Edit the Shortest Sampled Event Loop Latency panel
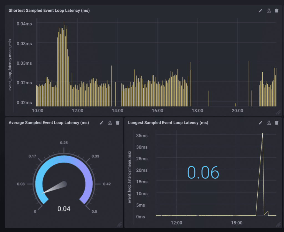 tap(260, 11)
